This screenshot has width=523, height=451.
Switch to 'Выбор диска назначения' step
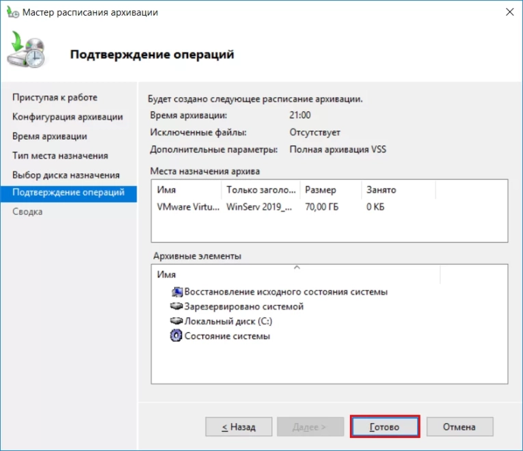tap(66, 175)
